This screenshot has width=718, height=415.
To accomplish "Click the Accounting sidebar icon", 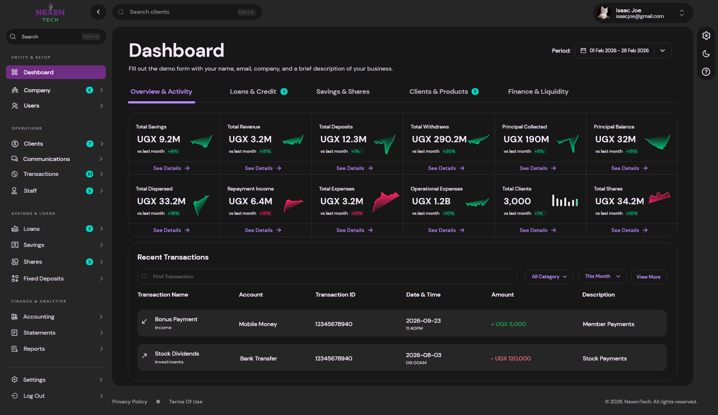I will pos(15,317).
